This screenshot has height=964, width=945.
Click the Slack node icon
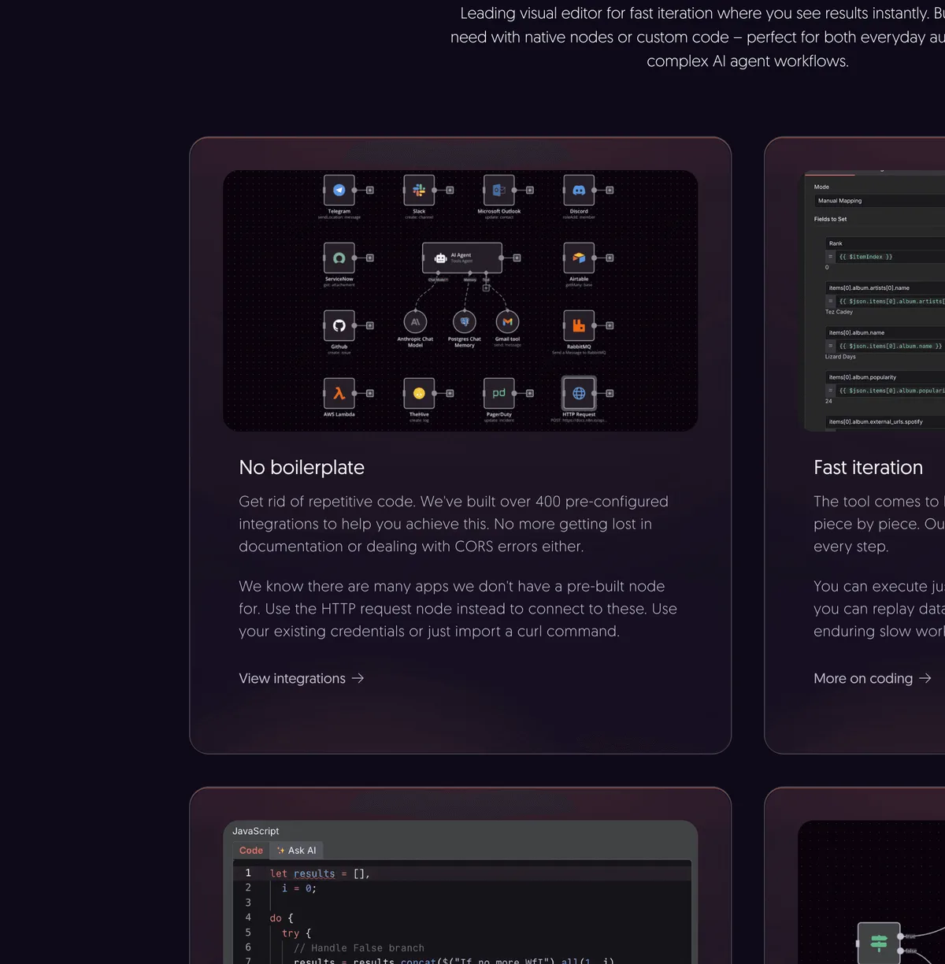click(419, 190)
